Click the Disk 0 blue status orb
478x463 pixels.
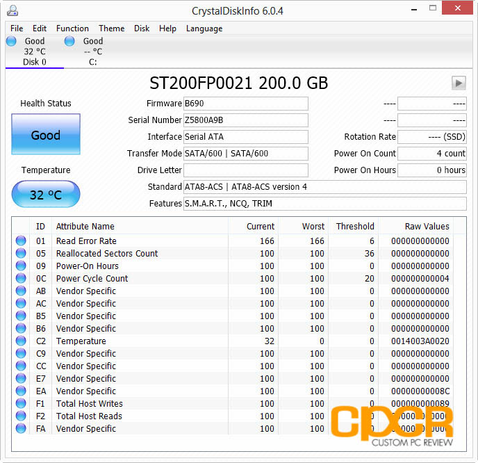click(x=11, y=41)
